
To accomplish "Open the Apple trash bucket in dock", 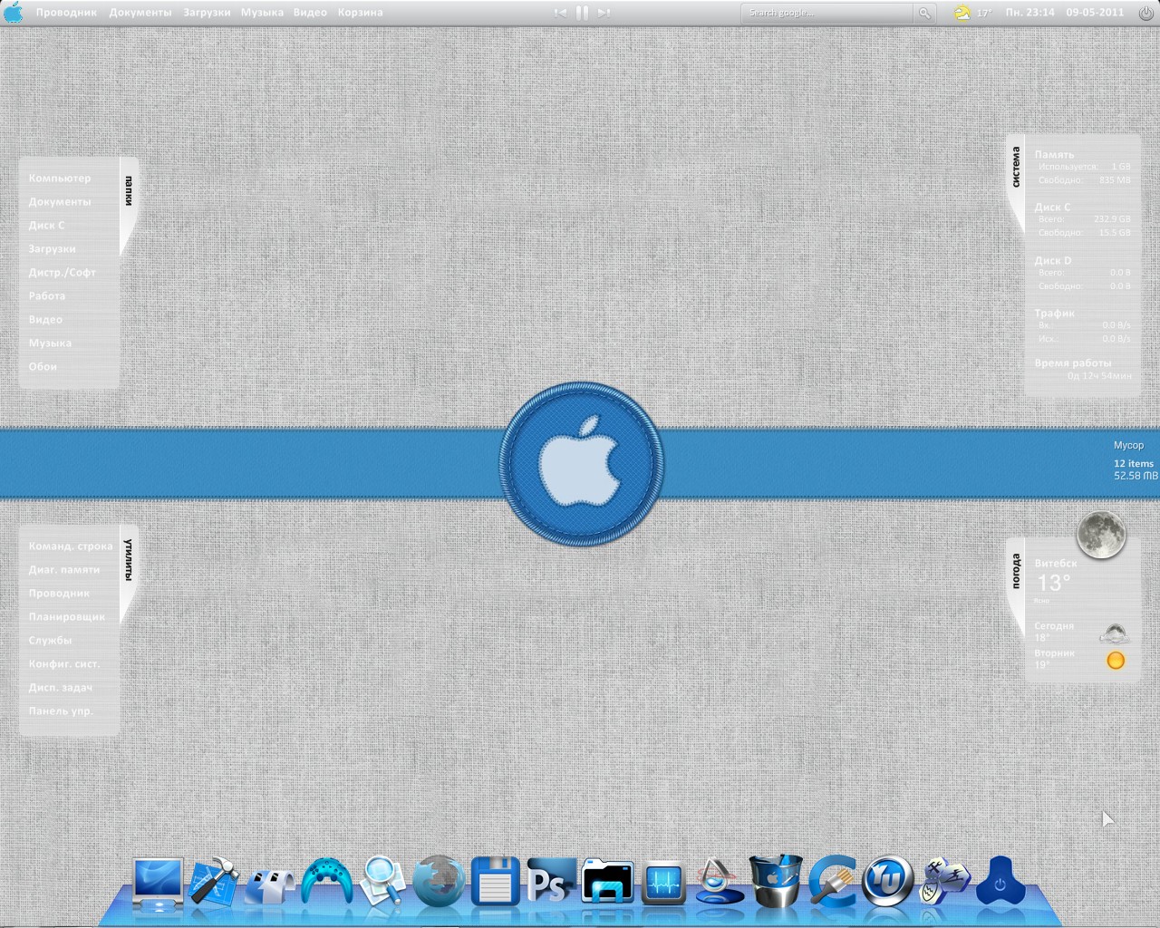I will 776,881.
